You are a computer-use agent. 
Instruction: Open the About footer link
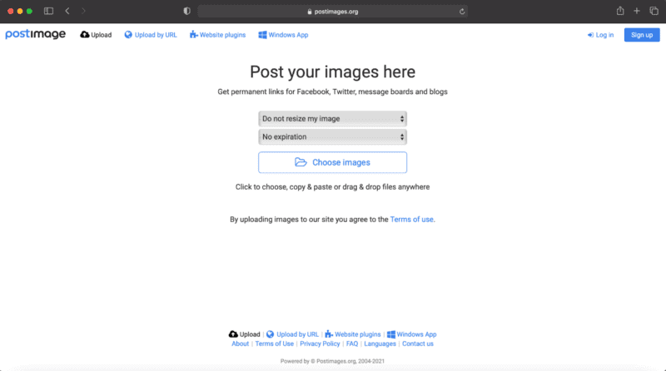point(240,344)
